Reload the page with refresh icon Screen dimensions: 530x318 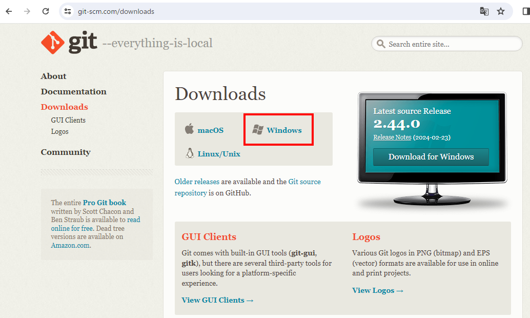46,11
